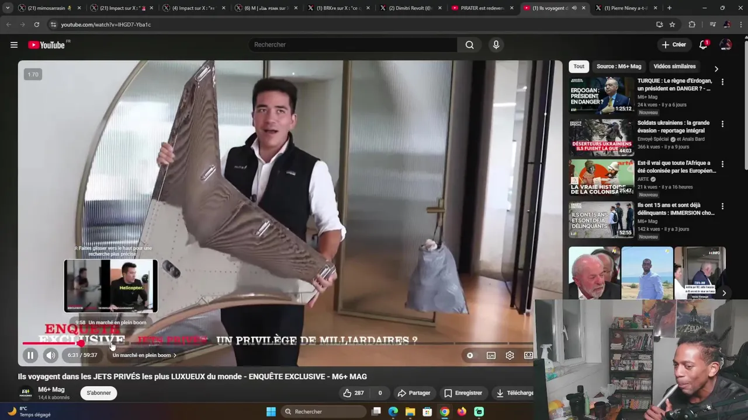Open the YouTube account avatar menu
The image size is (748, 420).
[726, 45]
